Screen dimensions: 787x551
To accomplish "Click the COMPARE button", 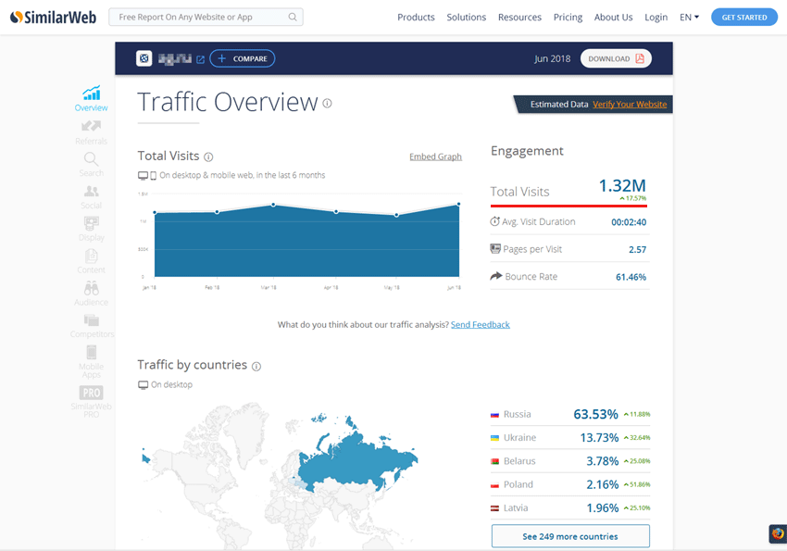I will tap(243, 58).
